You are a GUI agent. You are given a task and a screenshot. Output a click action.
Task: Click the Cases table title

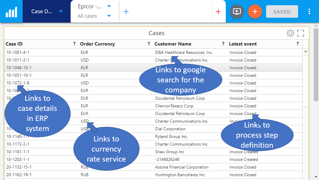point(157,33)
